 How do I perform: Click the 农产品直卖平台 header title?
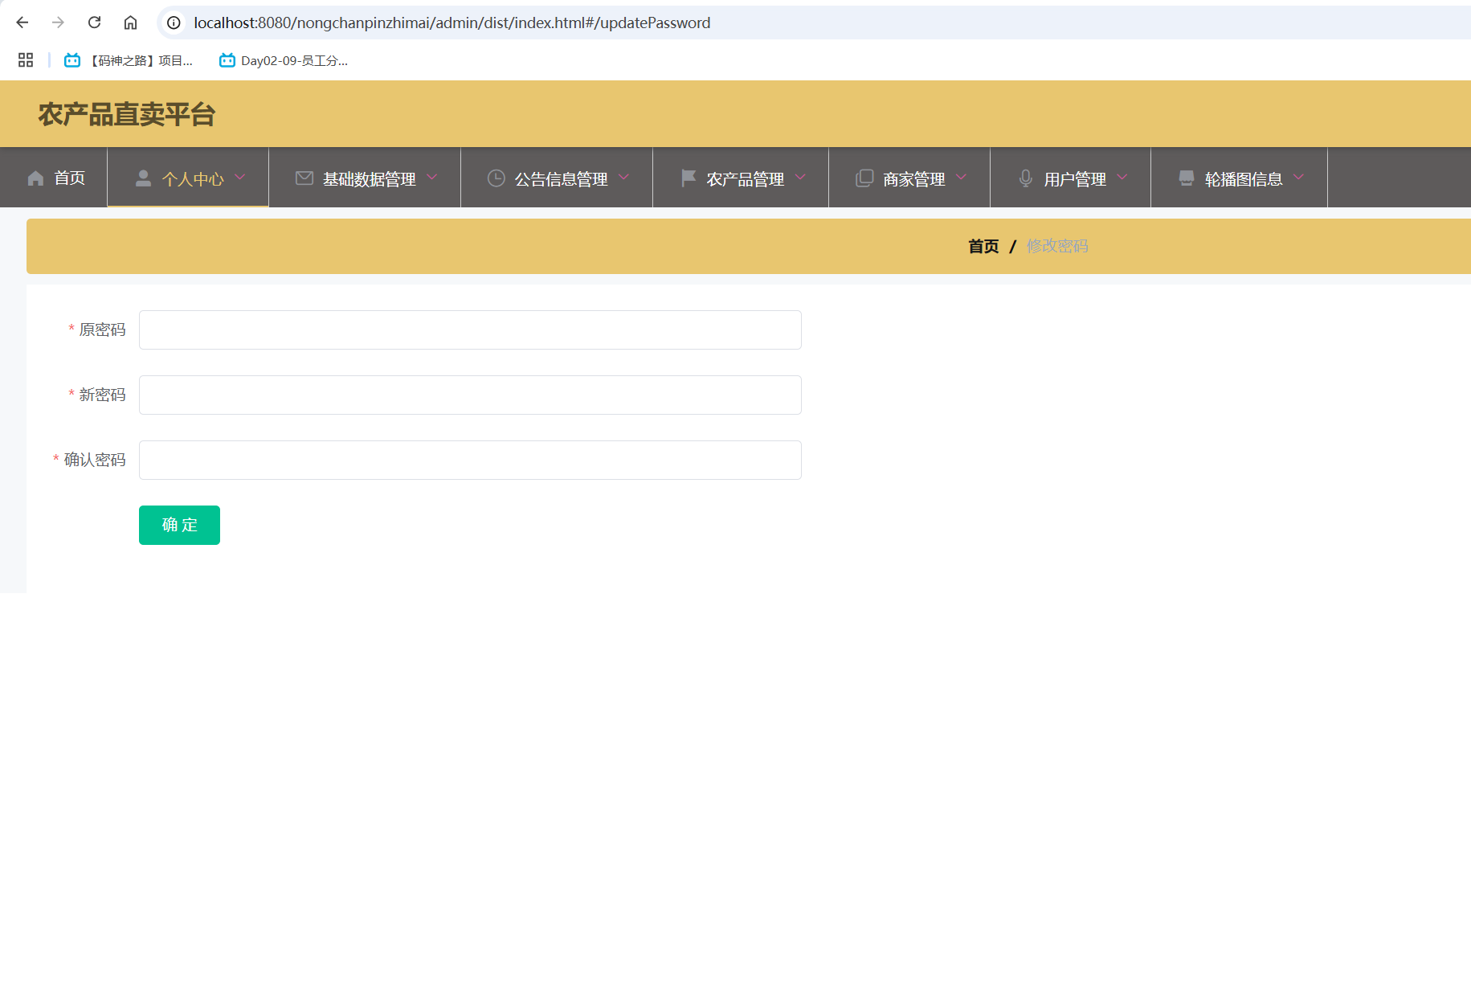(127, 114)
